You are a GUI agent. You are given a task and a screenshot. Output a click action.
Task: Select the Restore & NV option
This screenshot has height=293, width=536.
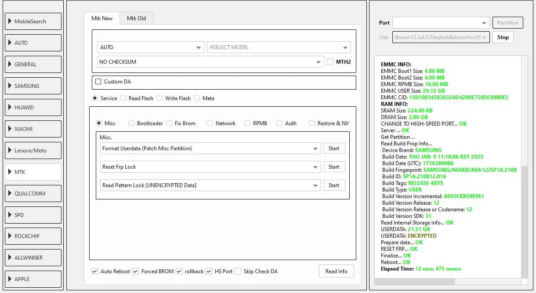(312, 123)
